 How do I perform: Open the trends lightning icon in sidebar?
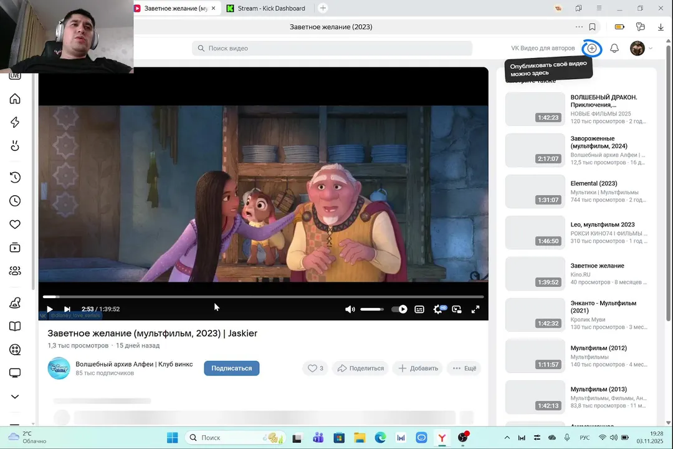coord(15,122)
